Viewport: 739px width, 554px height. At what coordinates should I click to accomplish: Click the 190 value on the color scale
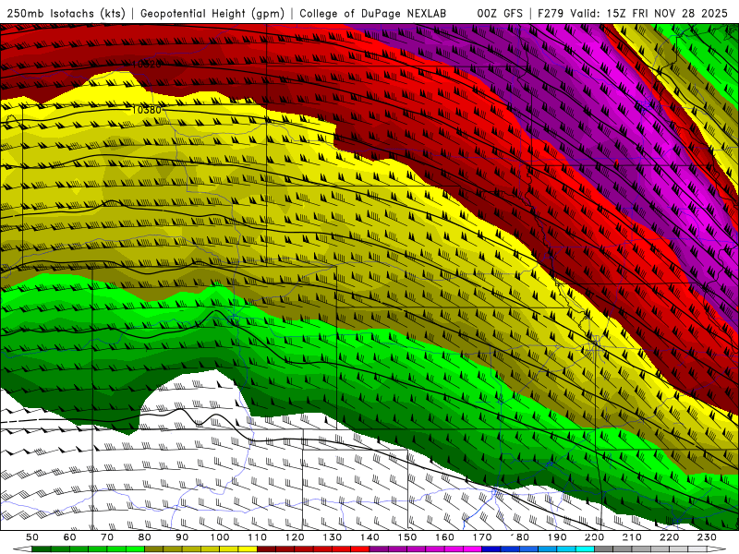[557, 537]
